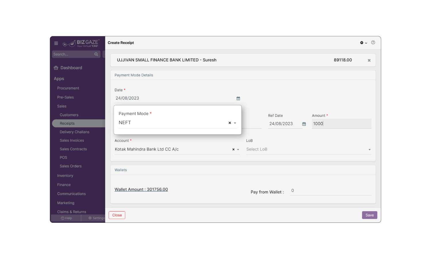
Task: Open the Select LoB dropdown
Action: [x=309, y=149]
